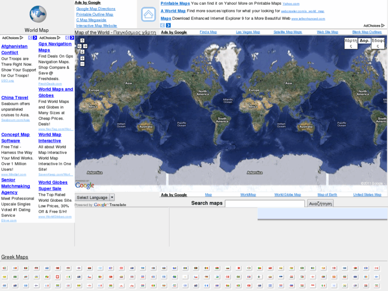Click the second ad column's next arrow
Screen dimensions: 388x291
tap(72, 38)
